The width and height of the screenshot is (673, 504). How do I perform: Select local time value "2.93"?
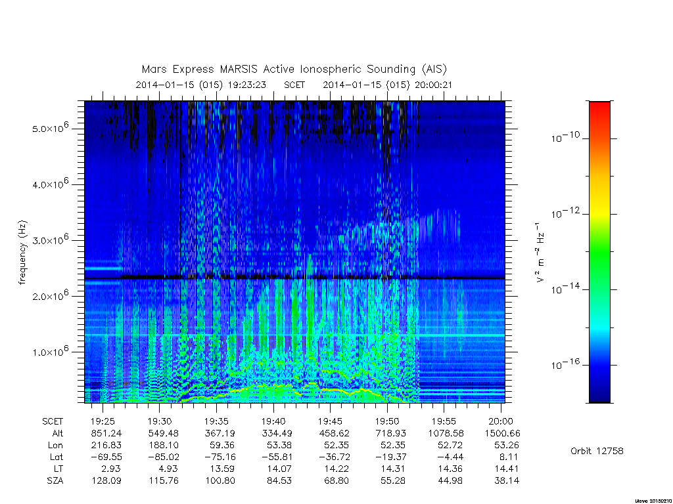(x=111, y=469)
